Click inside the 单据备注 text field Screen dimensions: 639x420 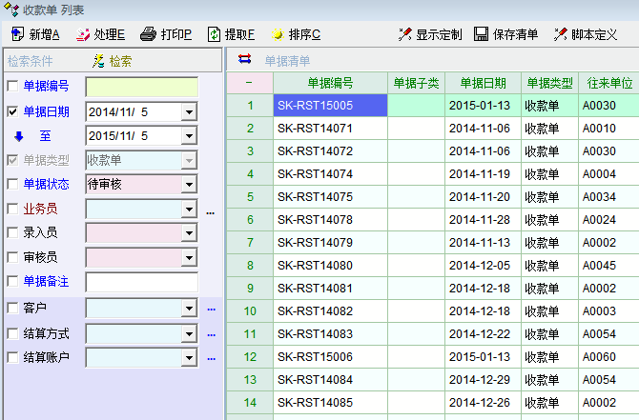(x=141, y=282)
